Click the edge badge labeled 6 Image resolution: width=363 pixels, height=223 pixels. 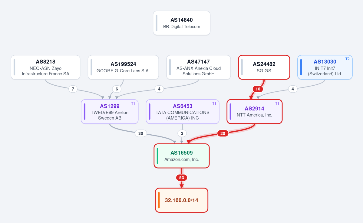coord(117,89)
